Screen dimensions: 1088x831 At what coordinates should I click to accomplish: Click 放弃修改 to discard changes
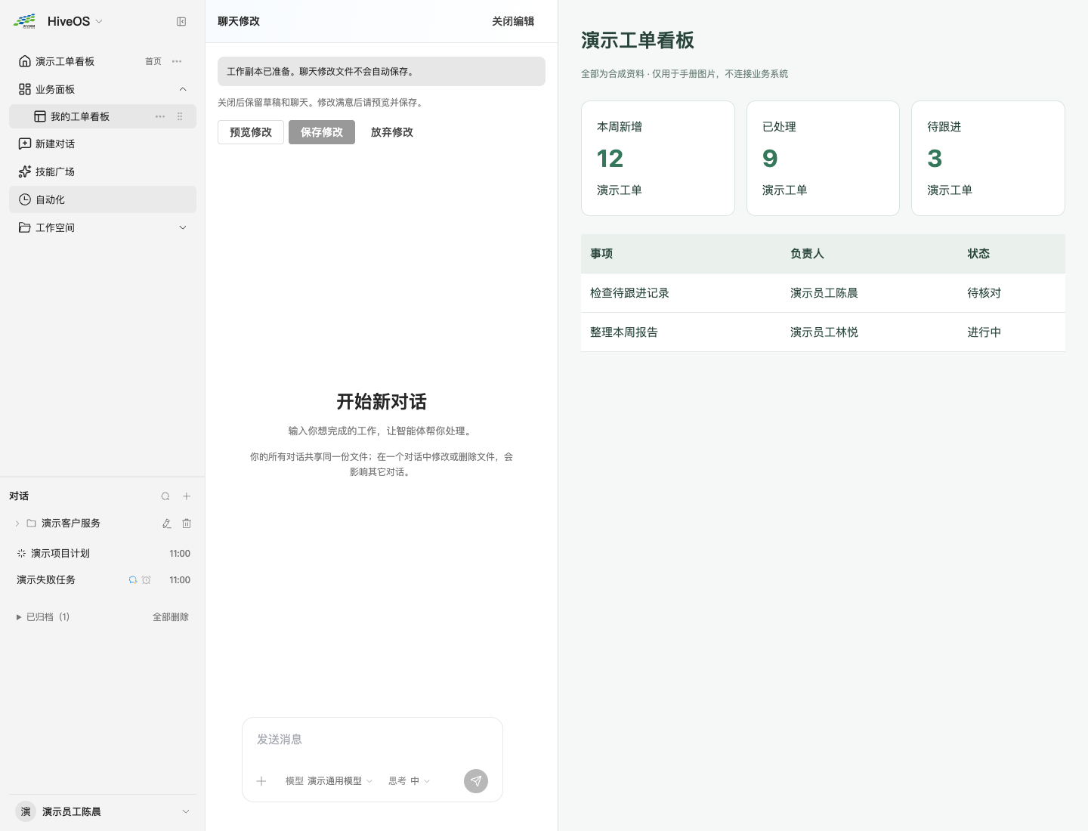[x=392, y=132]
